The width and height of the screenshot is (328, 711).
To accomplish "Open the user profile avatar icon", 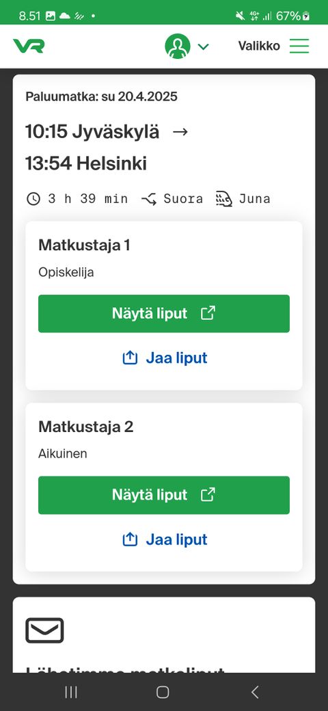I will (x=178, y=46).
